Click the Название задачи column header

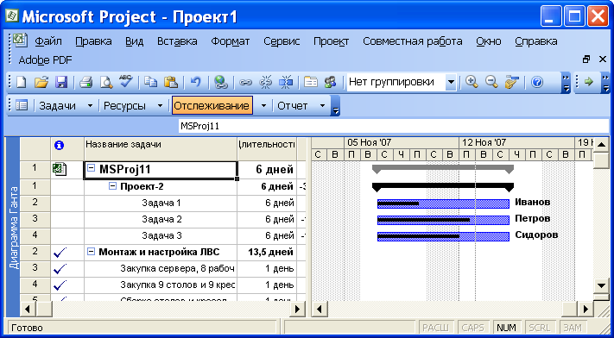[x=161, y=148]
